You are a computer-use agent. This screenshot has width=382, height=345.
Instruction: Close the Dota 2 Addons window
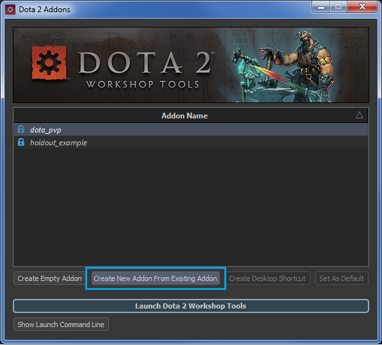pyautogui.click(x=362, y=7)
